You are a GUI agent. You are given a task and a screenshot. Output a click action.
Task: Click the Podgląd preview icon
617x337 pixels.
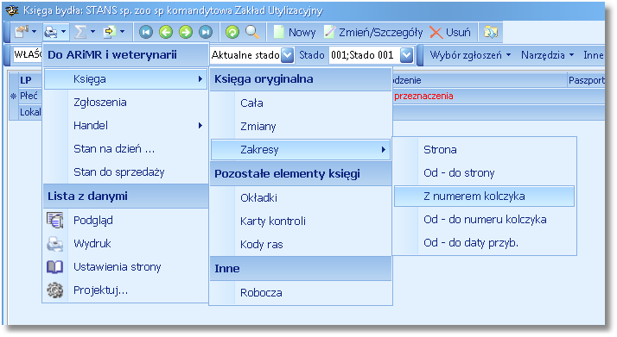pyautogui.click(x=54, y=220)
